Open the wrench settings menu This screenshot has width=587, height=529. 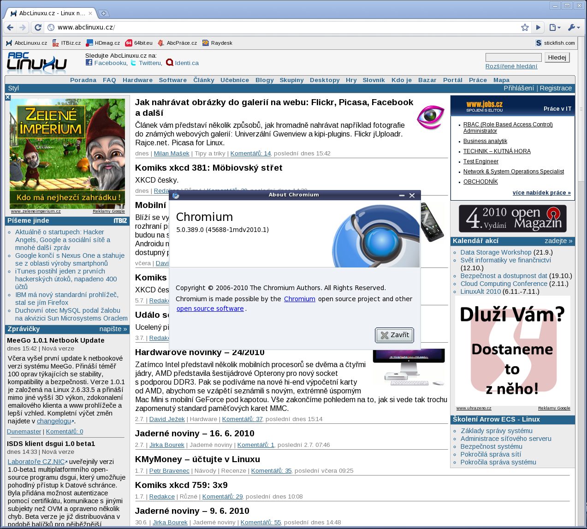click(574, 27)
